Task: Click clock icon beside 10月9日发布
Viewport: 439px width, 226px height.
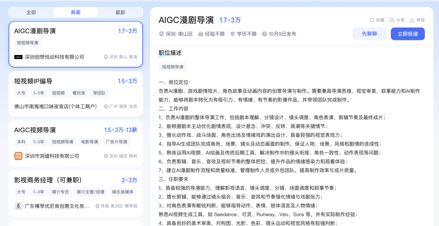Action: (x=264, y=34)
